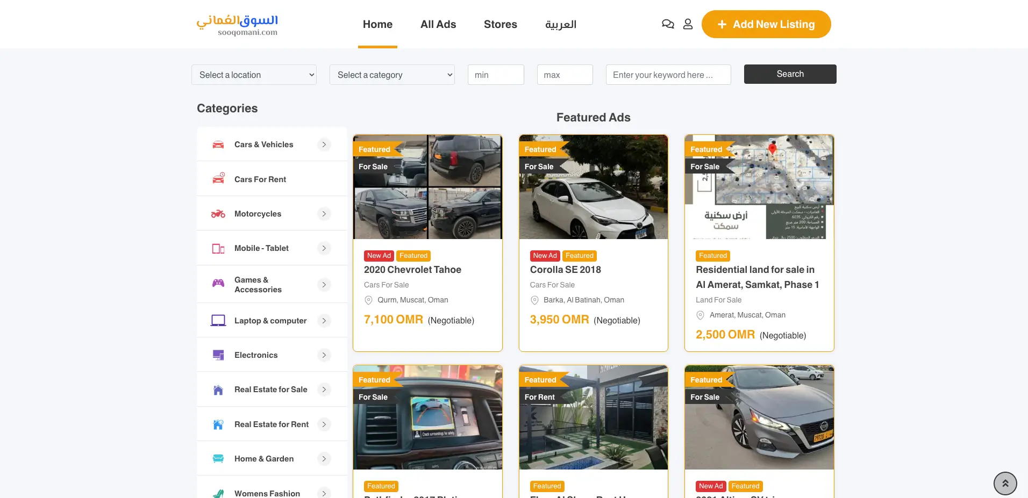This screenshot has height=498, width=1028.
Task: Click the Motorcycles category icon
Action: tap(218, 214)
